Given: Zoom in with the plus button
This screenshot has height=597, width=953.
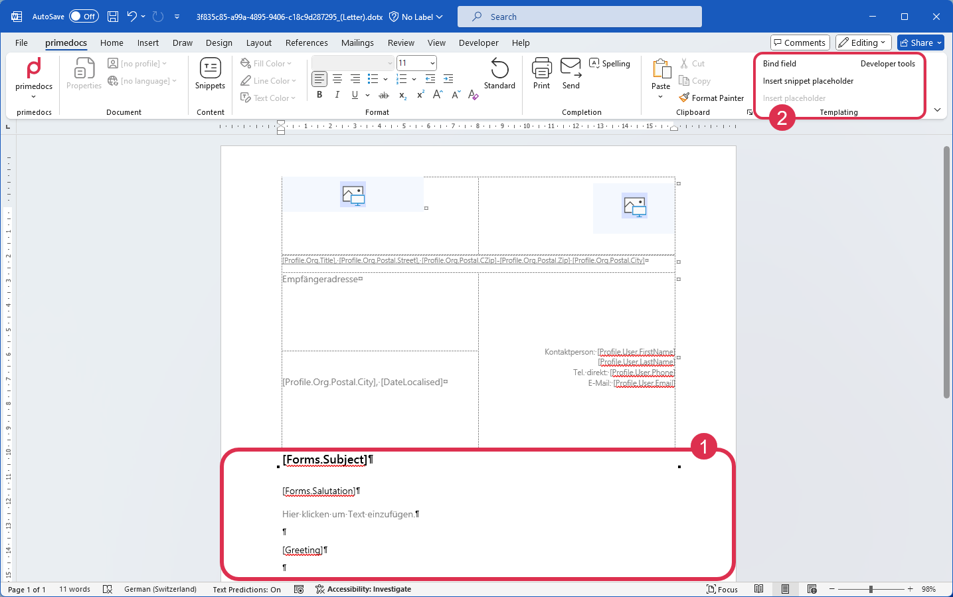Looking at the screenshot, I should point(910,589).
